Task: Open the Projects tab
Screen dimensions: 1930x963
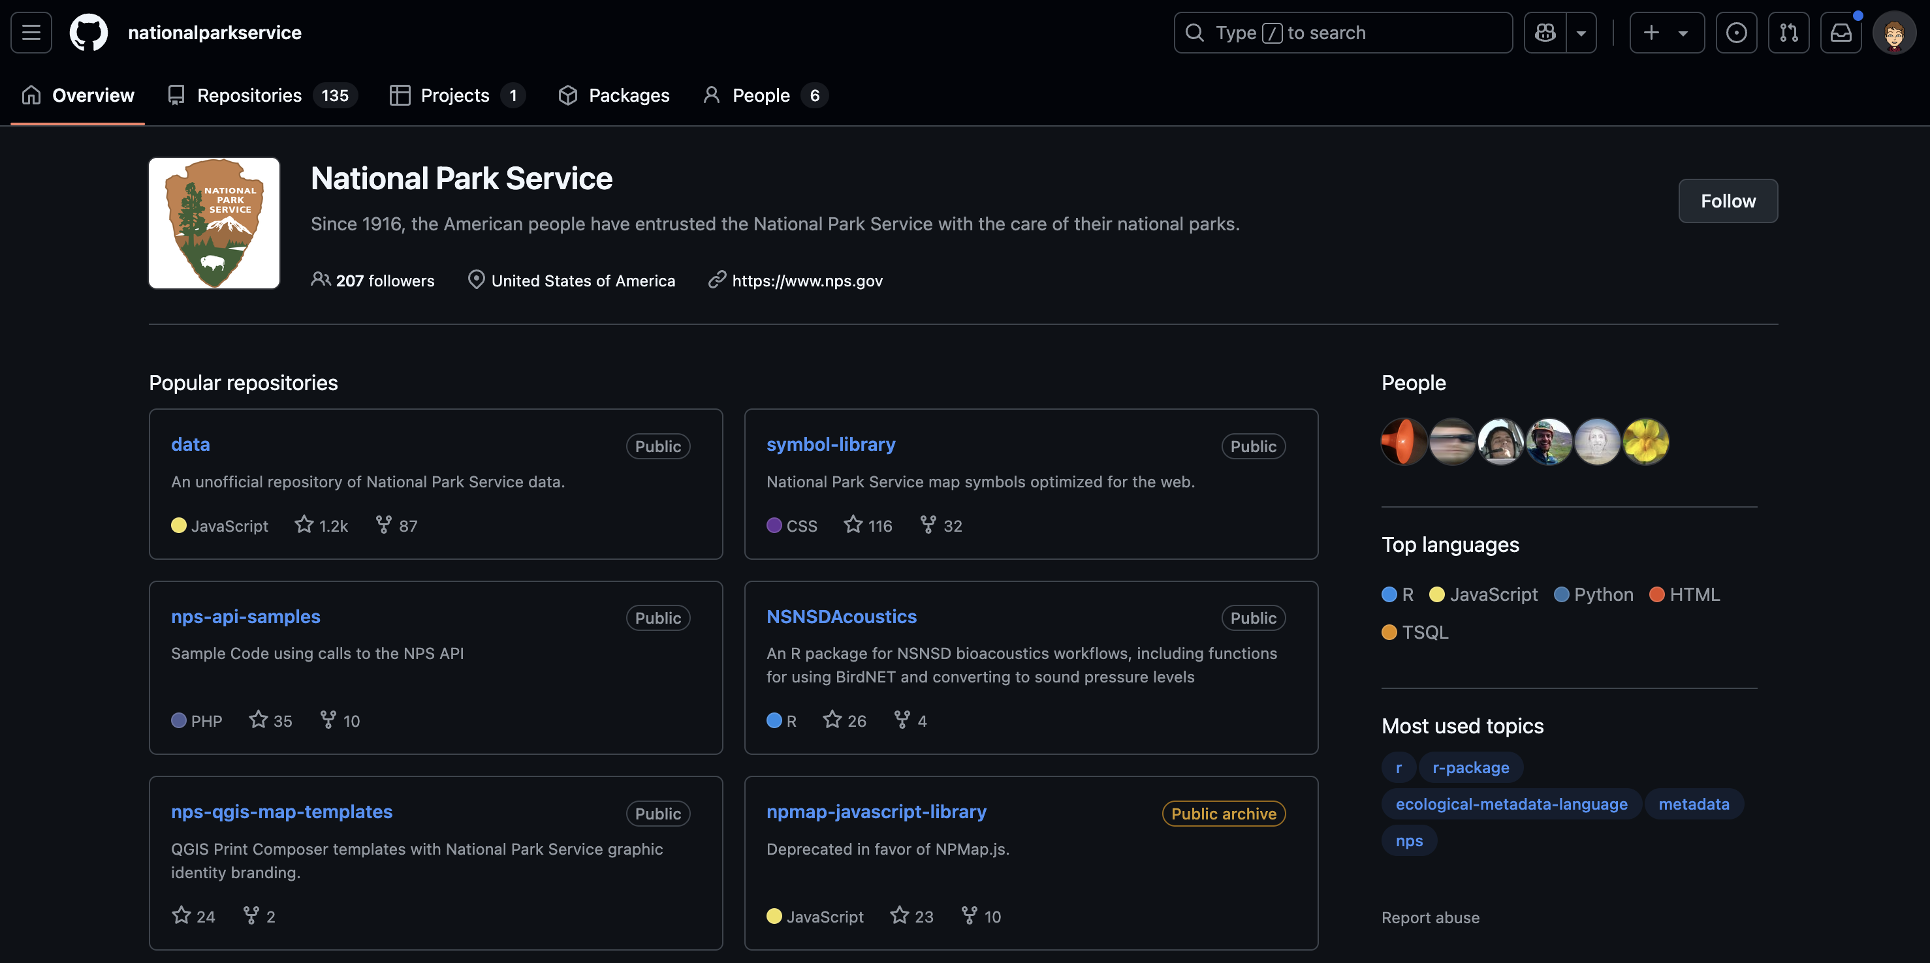Action: pyautogui.click(x=457, y=95)
